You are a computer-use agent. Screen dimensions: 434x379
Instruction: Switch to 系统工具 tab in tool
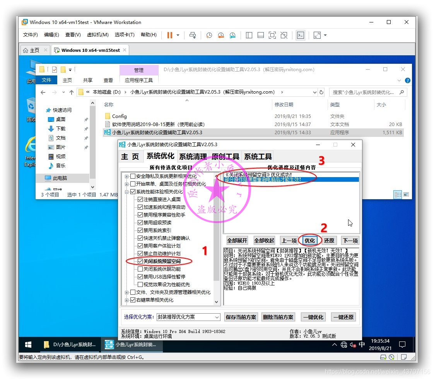tap(258, 156)
